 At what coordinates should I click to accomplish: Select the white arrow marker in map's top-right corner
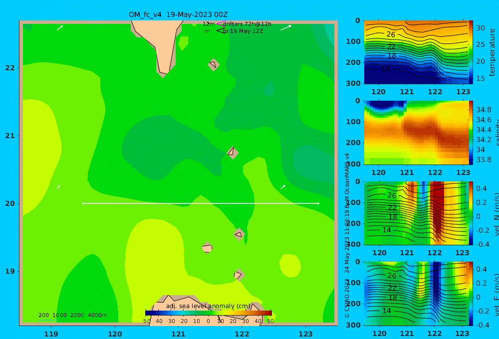click(286, 28)
